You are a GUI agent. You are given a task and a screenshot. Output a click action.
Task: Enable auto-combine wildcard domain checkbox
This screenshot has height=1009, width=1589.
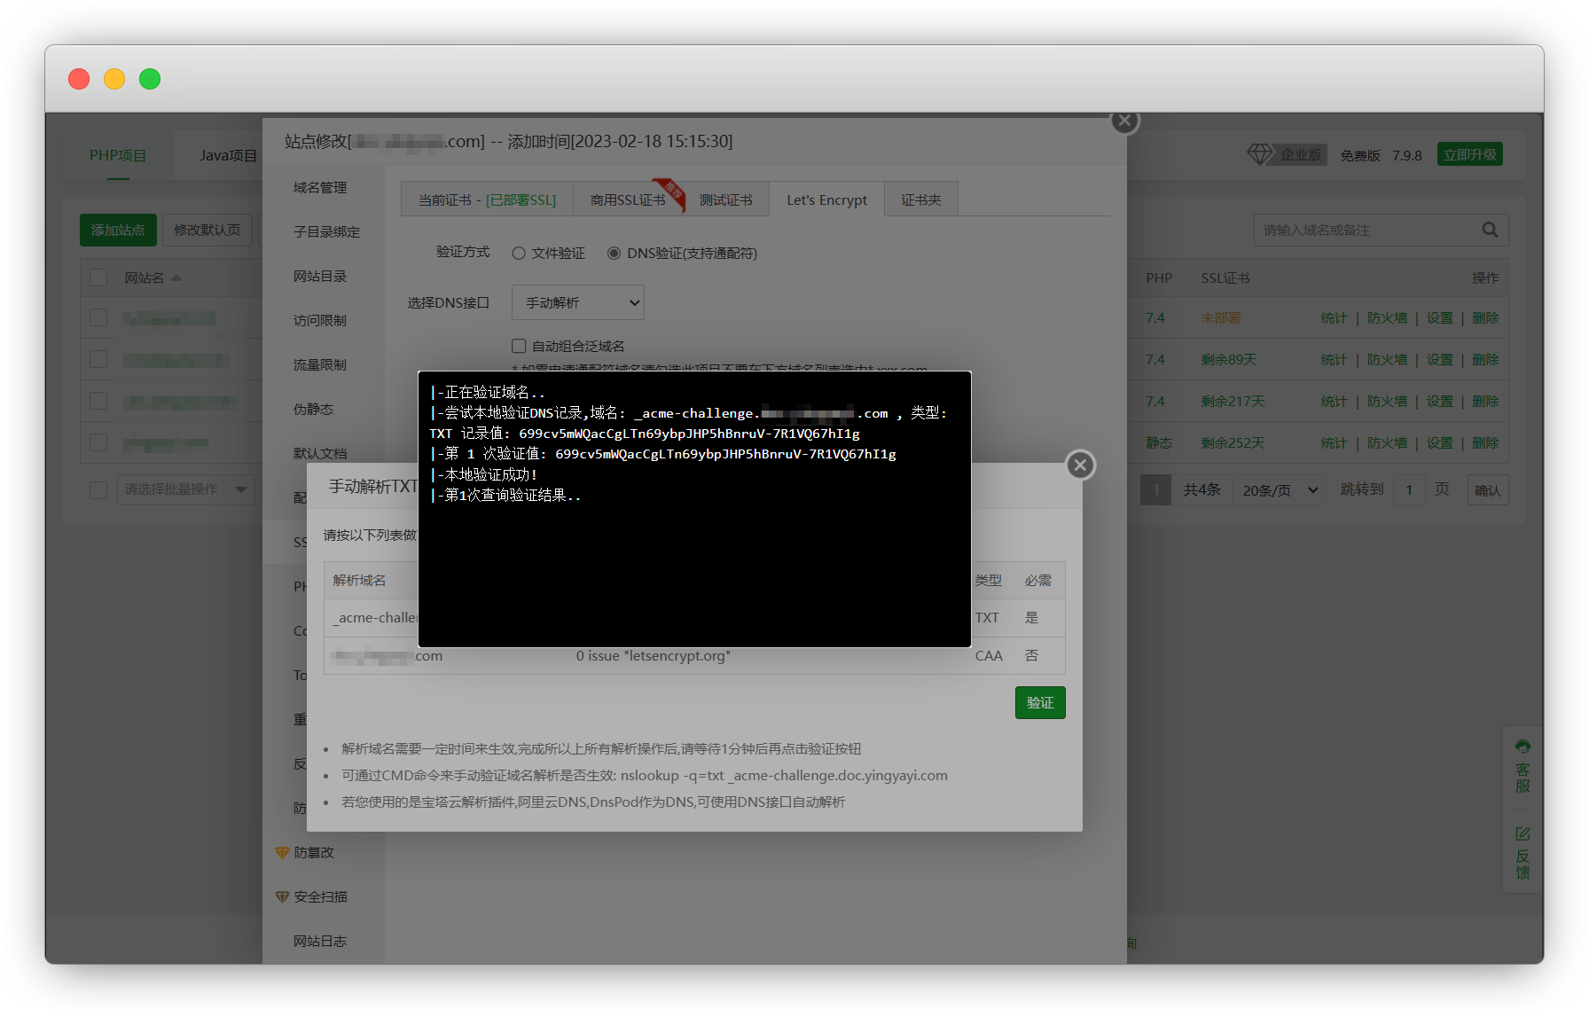(519, 346)
